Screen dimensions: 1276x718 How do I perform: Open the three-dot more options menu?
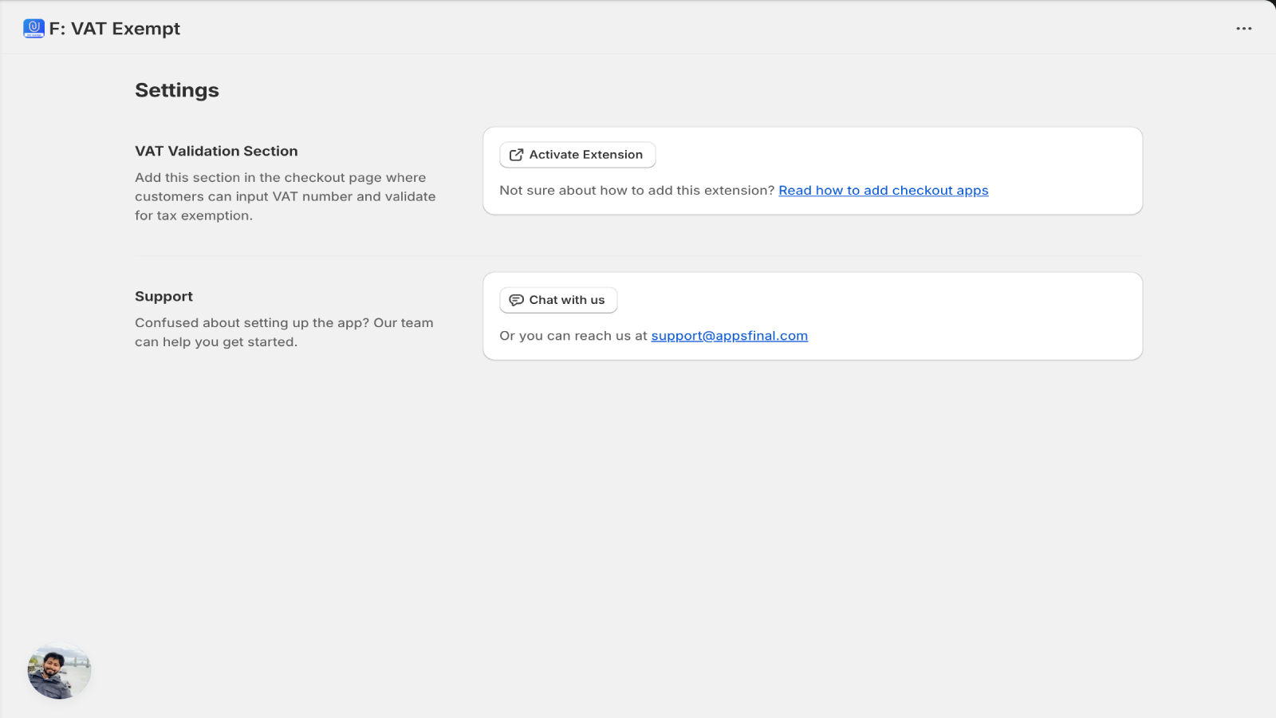pyautogui.click(x=1243, y=29)
